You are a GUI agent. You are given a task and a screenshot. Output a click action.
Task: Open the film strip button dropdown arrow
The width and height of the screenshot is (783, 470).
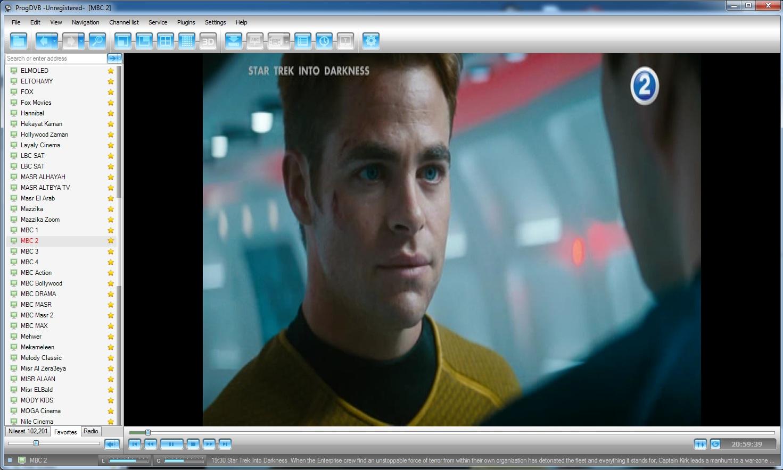286,41
